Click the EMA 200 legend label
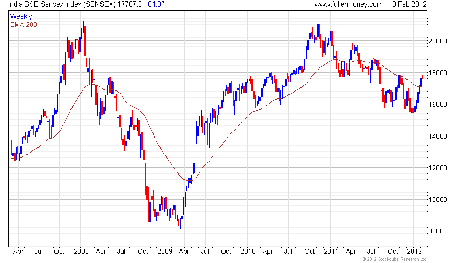Viewport: 451px width, 263px height. coord(23,25)
